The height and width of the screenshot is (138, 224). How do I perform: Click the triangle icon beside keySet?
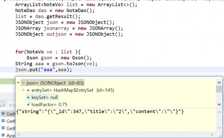pyautogui.click(x=28, y=97)
